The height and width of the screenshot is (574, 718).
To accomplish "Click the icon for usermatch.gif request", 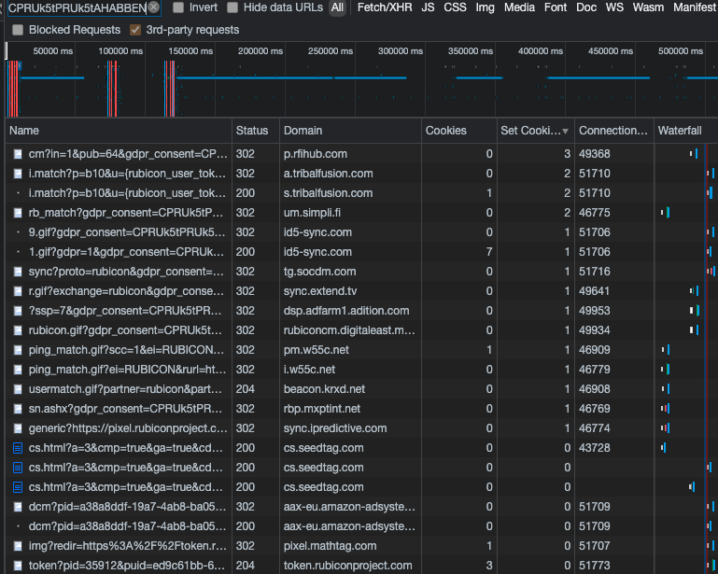I will point(17,389).
